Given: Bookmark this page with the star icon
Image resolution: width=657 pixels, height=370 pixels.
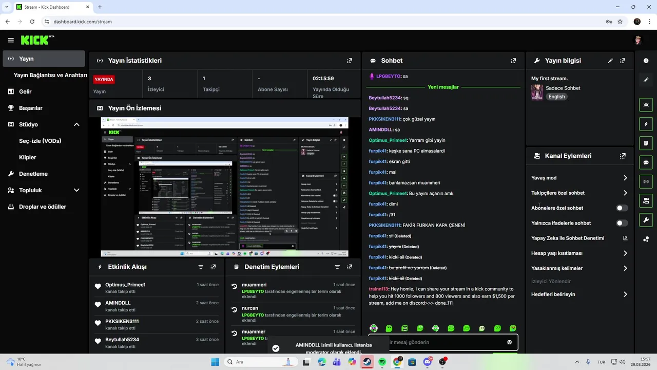Looking at the screenshot, I should [x=620, y=22].
